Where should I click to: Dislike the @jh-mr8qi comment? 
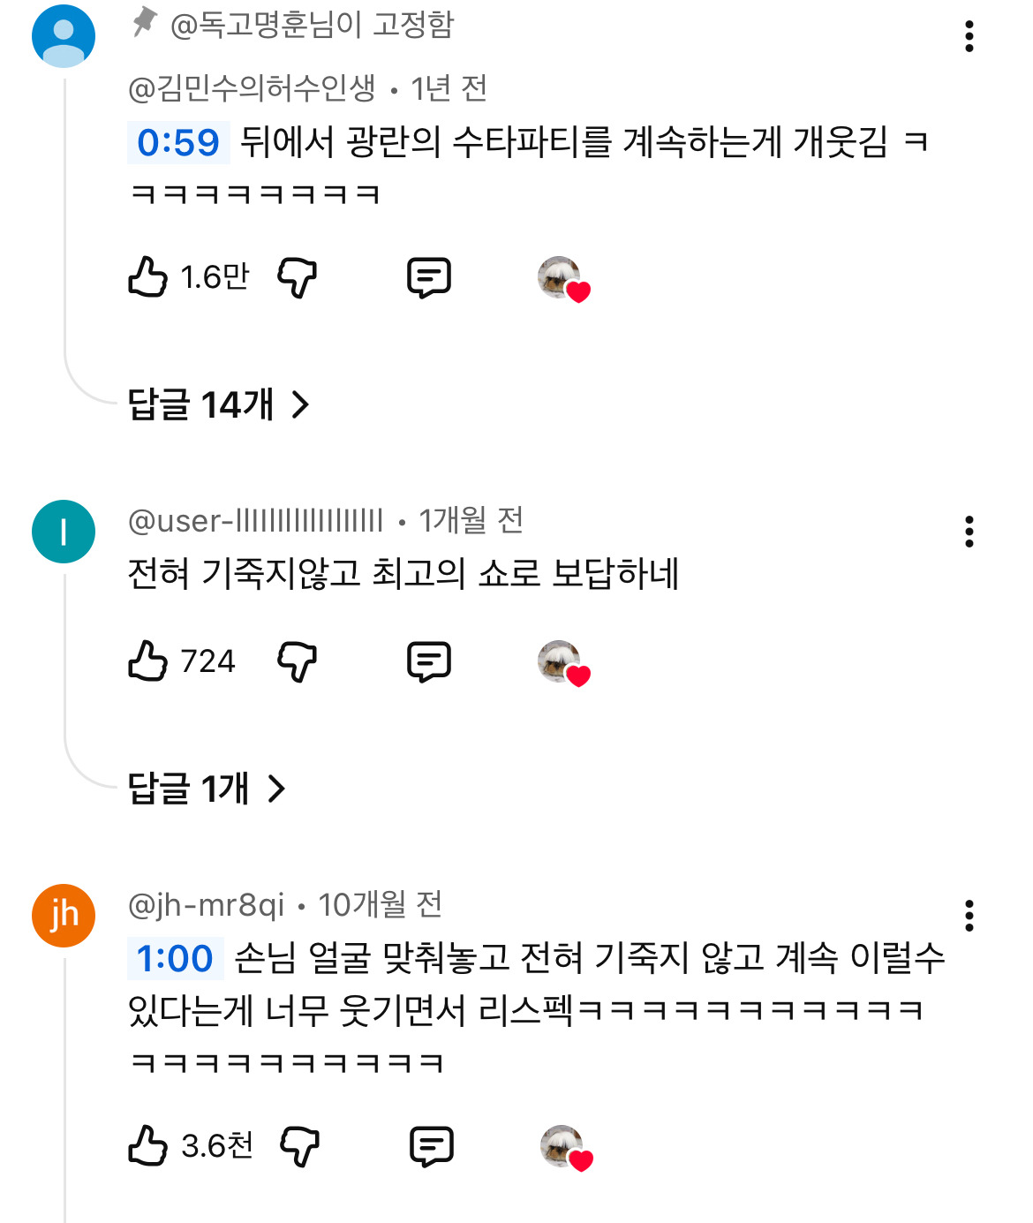[300, 1146]
